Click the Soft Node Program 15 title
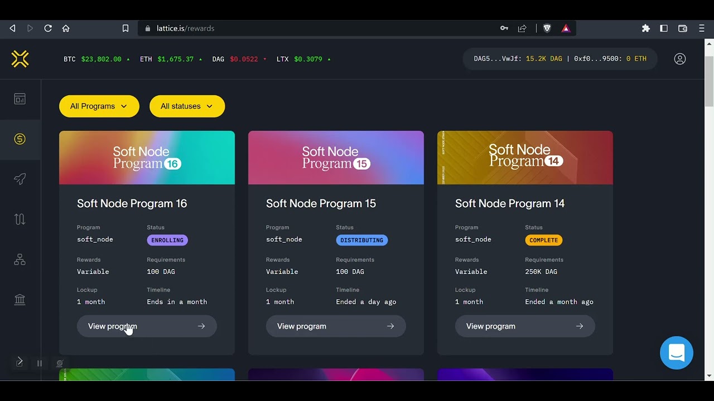The height and width of the screenshot is (401, 714). click(321, 204)
